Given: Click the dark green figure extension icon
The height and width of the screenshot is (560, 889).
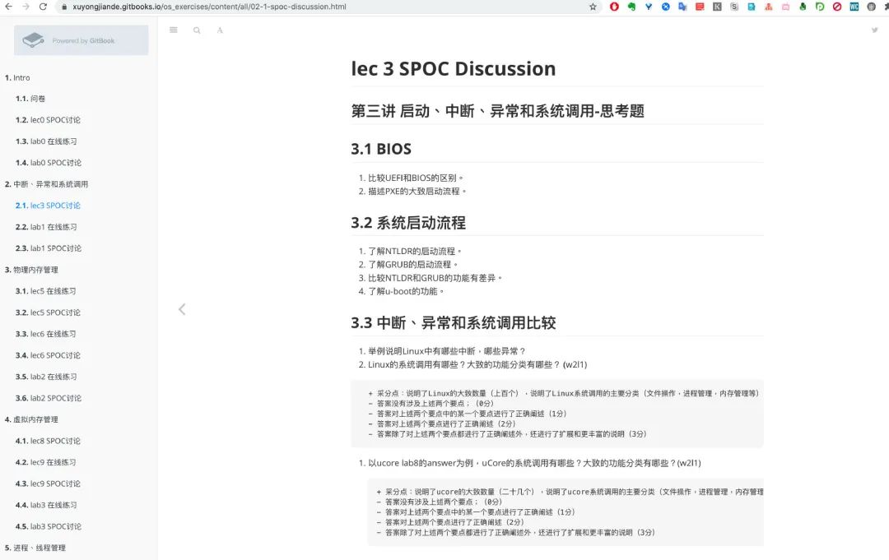Looking at the screenshot, I should 803,7.
